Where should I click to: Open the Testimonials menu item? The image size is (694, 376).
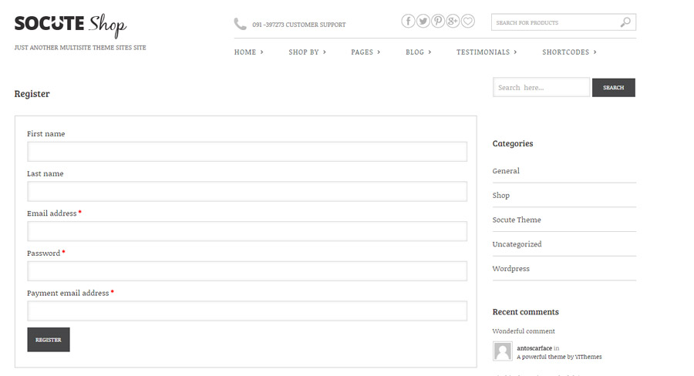pos(487,52)
